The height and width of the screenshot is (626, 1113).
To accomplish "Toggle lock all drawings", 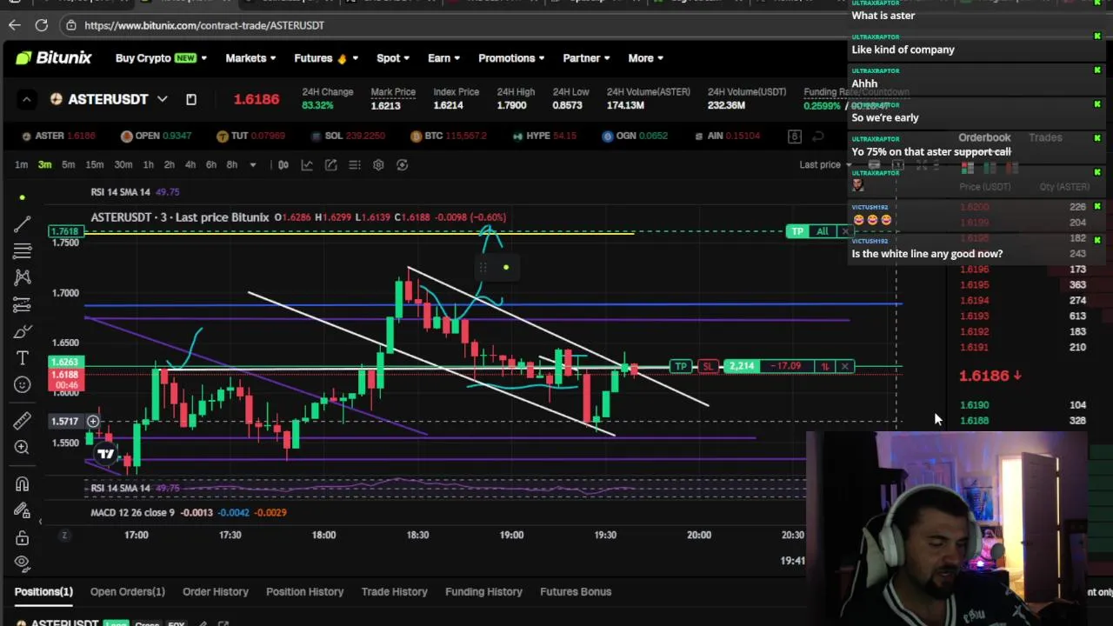I will coord(23,537).
